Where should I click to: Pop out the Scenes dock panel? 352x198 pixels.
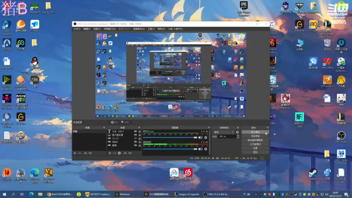coord(104,128)
